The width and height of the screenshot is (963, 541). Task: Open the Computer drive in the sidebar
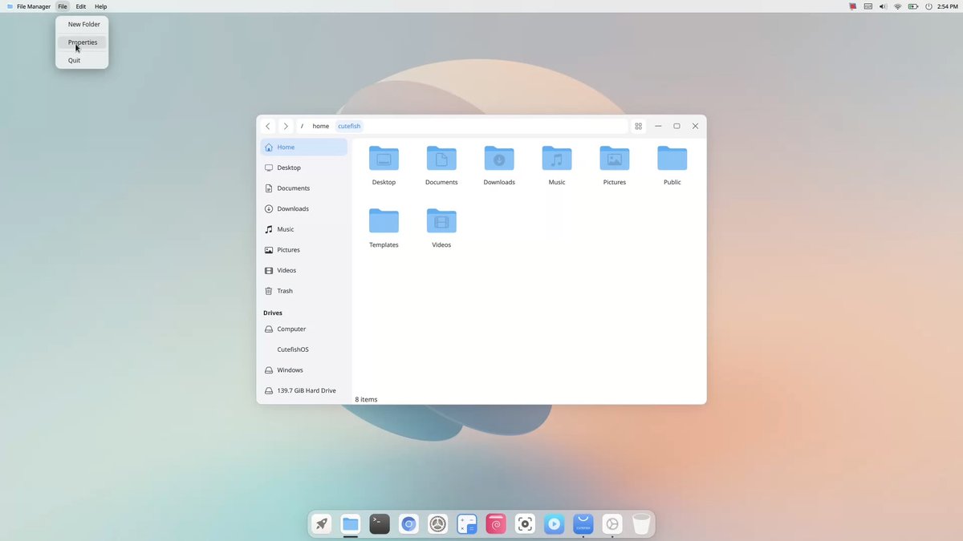304,329
